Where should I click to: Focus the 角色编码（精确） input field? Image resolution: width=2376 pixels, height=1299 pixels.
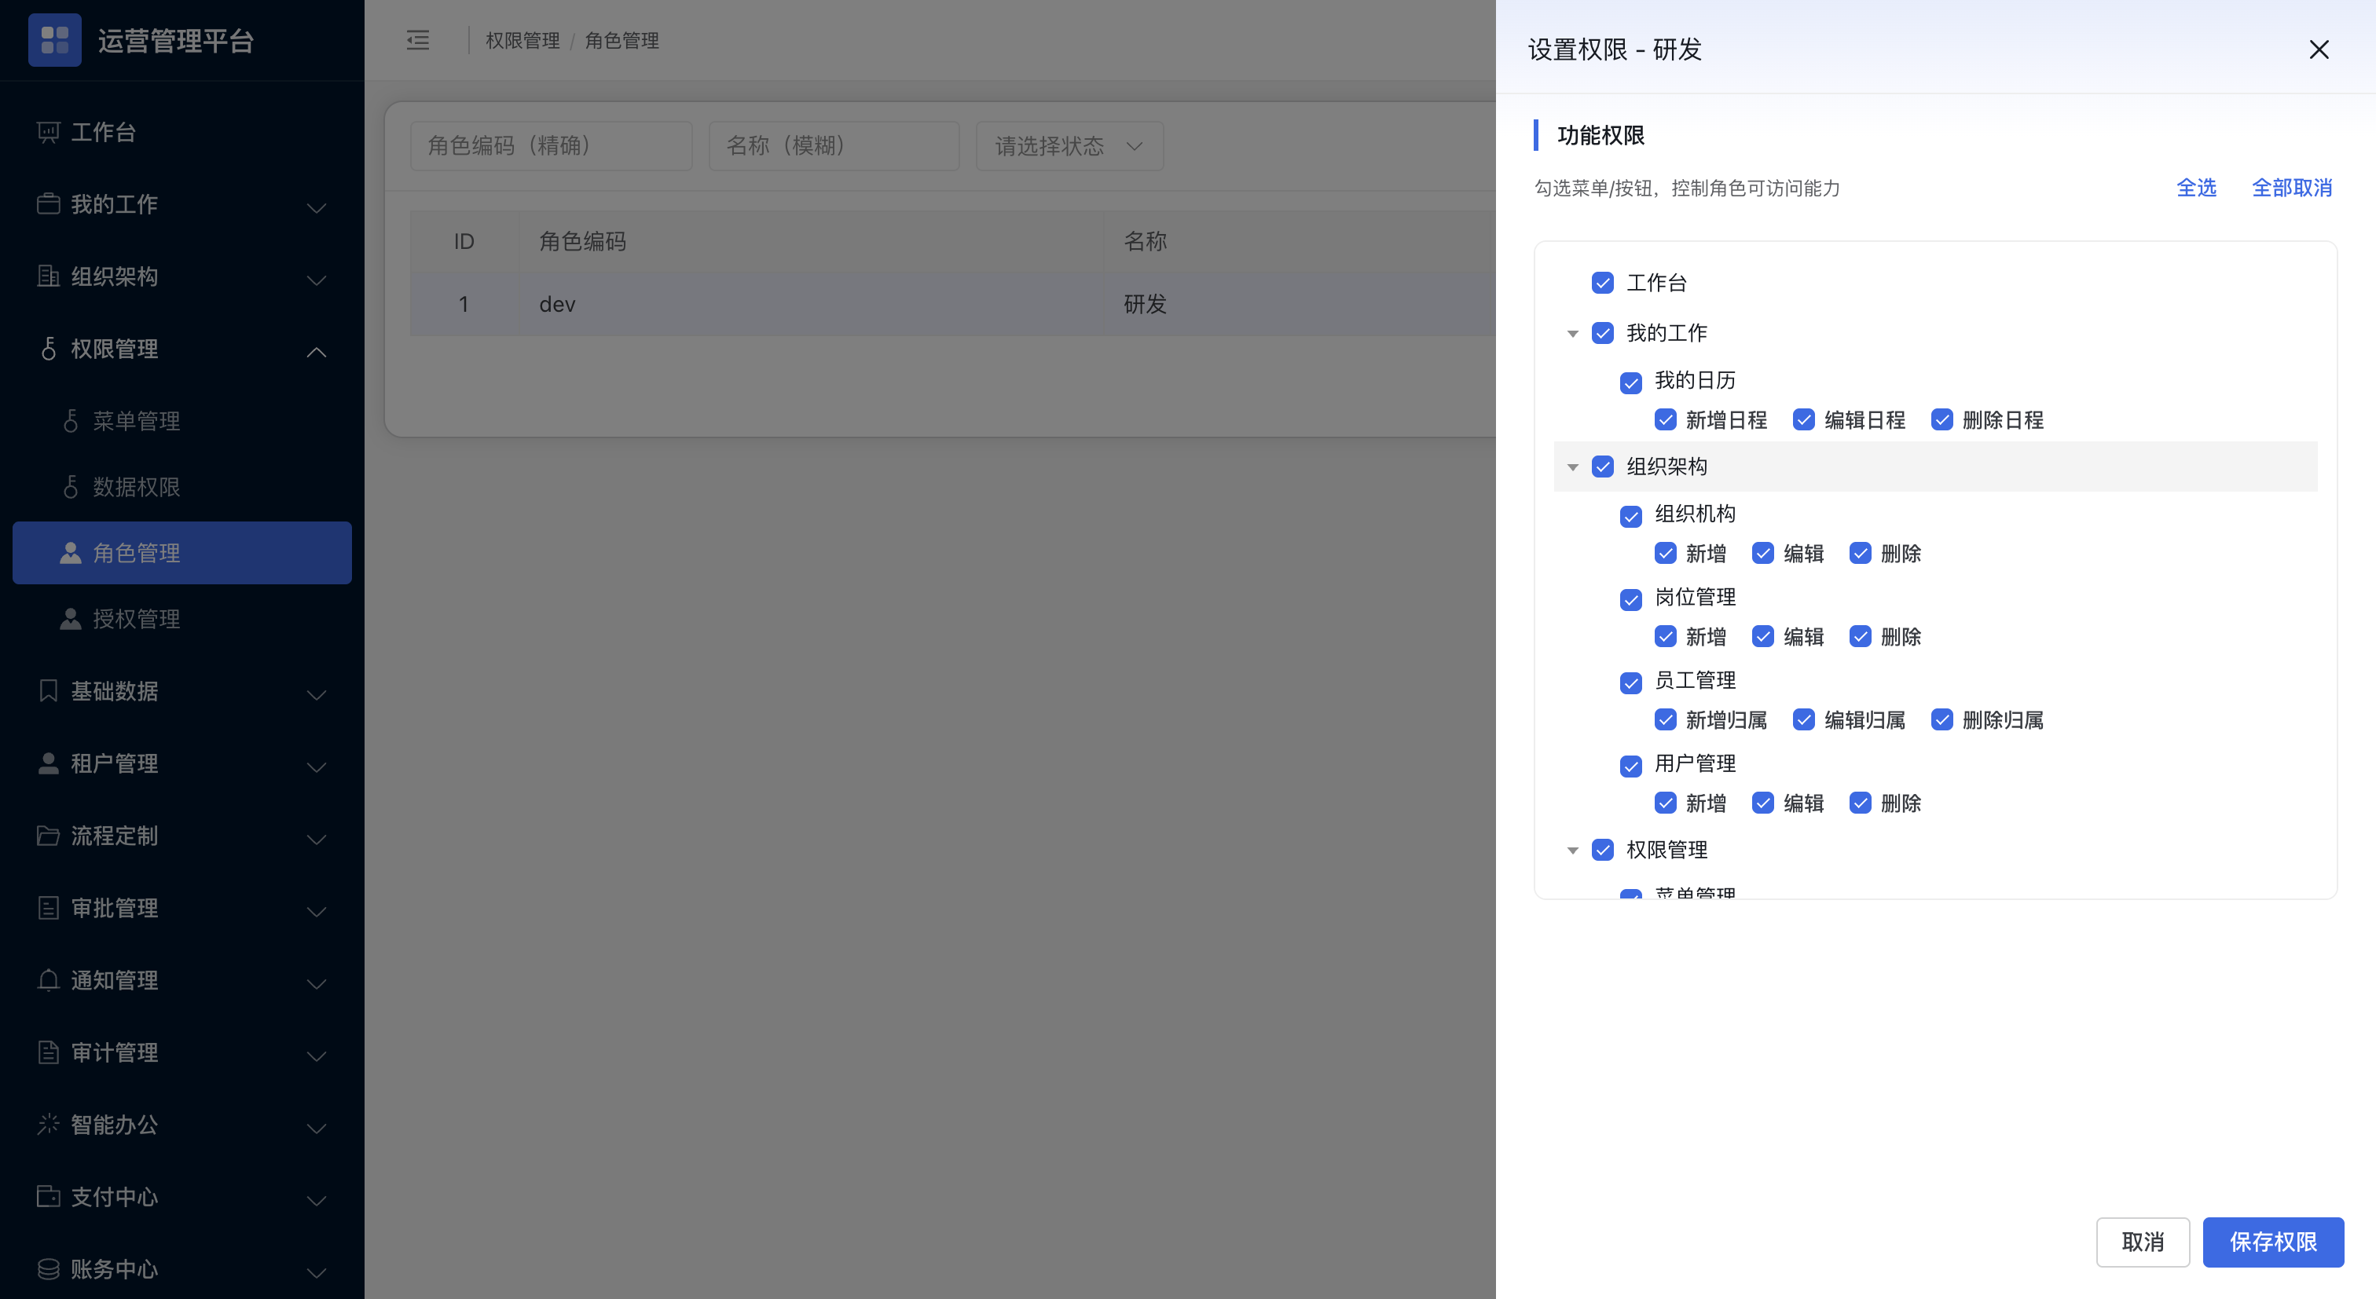point(551,145)
